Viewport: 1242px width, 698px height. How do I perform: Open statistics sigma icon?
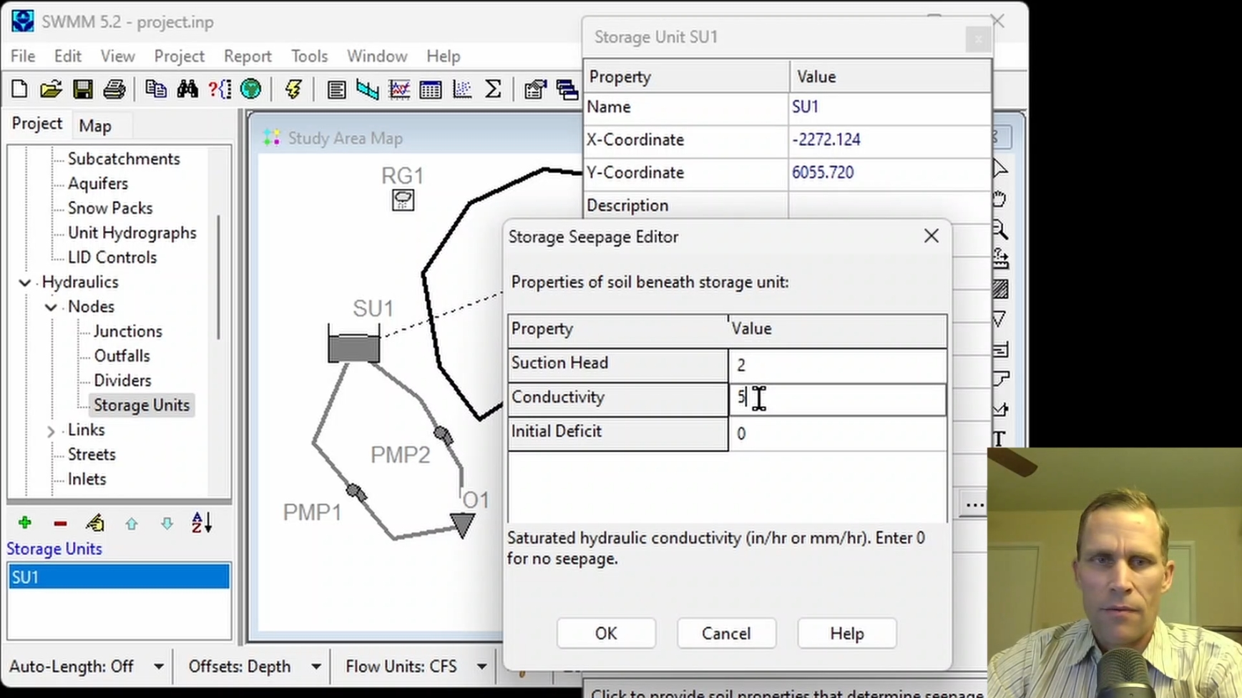(493, 89)
